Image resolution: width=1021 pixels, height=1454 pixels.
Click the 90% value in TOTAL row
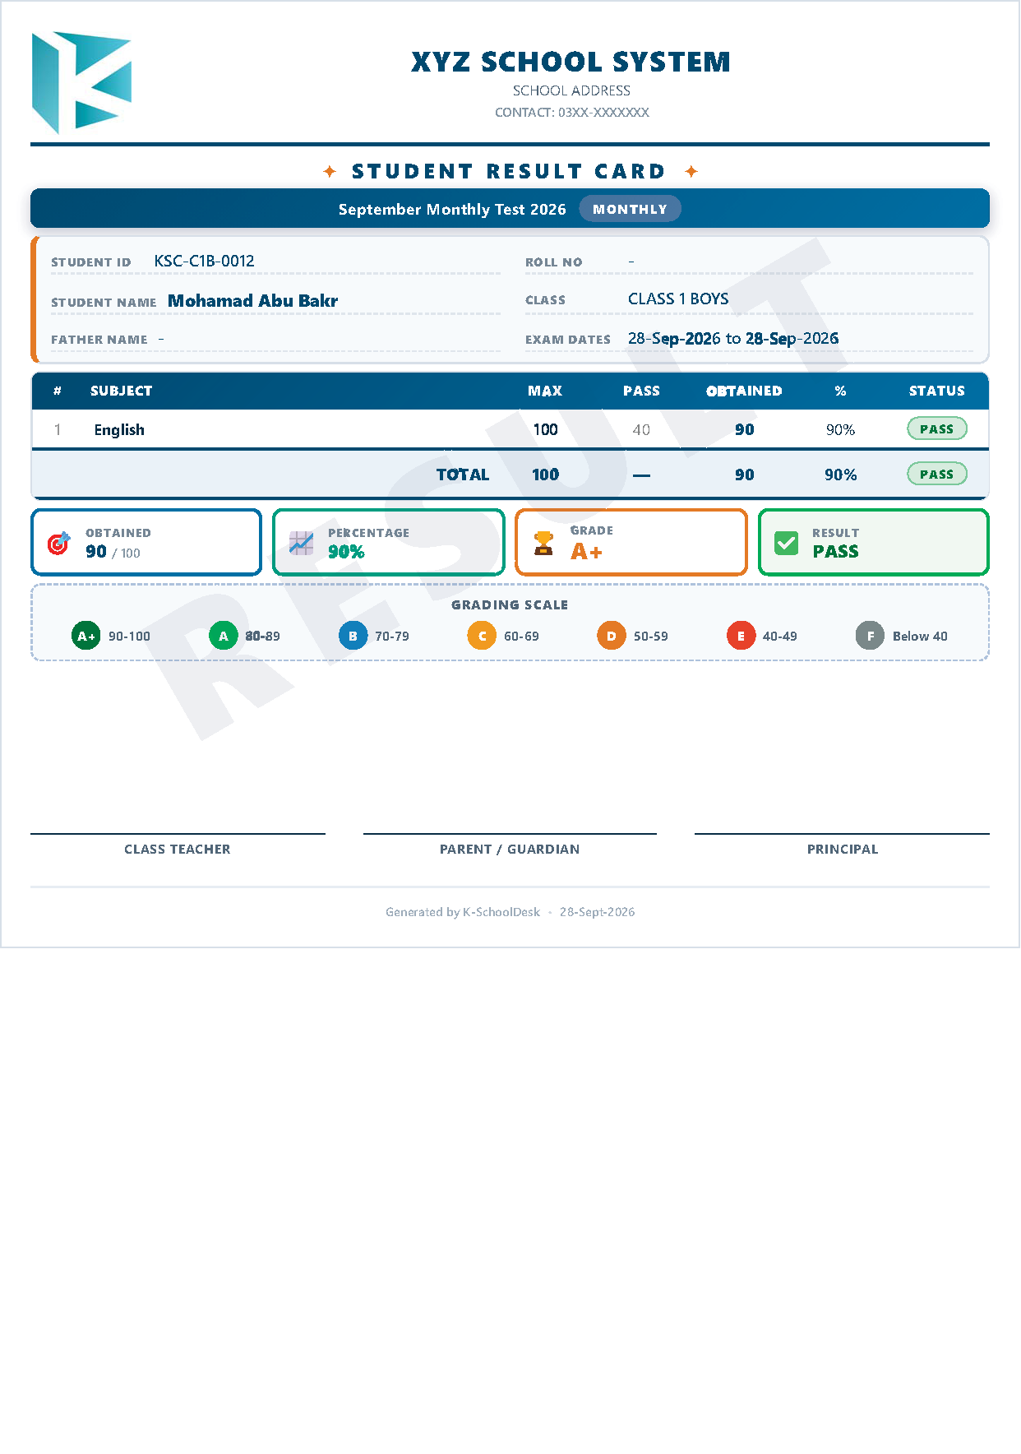click(840, 475)
